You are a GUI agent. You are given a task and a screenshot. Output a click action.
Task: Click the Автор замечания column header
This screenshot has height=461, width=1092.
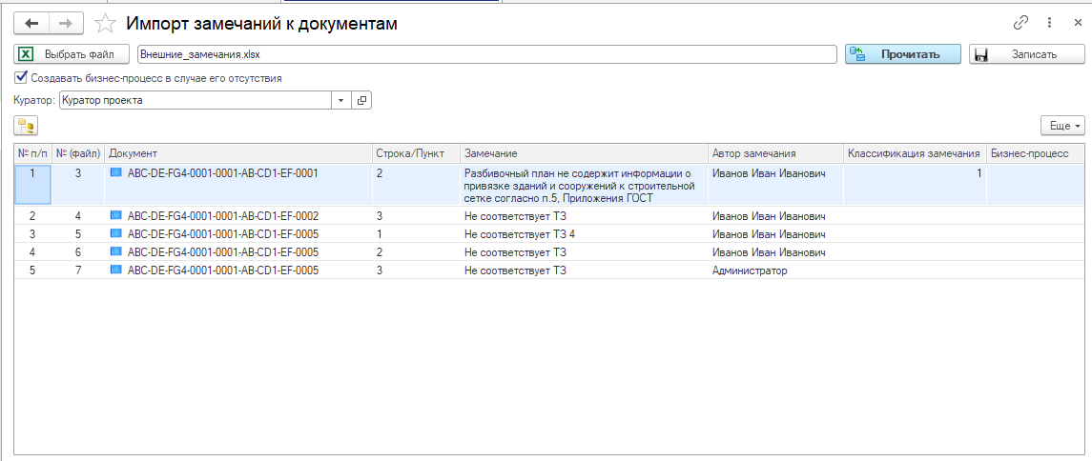(x=773, y=153)
